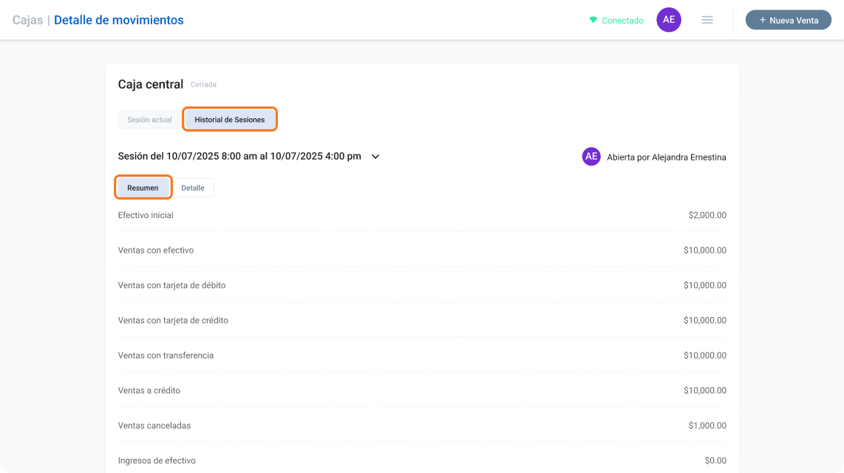The width and height of the screenshot is (844, 473).
Task: Click Ventas a crédito label
Action: (x=149, y=390)
